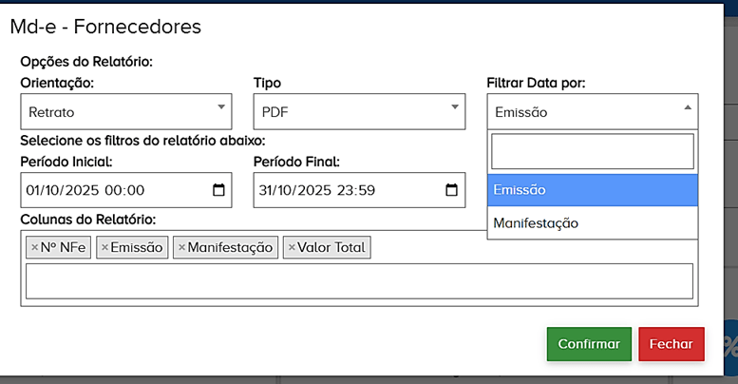Click the red Fechar button
Screen dimensions: 738x384
672,344
